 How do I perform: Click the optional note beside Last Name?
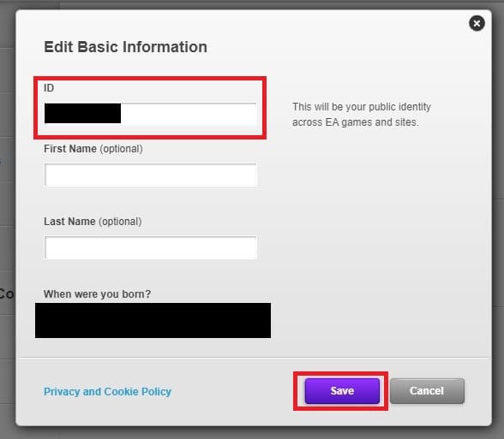pyautogui.click(x=120, y=222)
